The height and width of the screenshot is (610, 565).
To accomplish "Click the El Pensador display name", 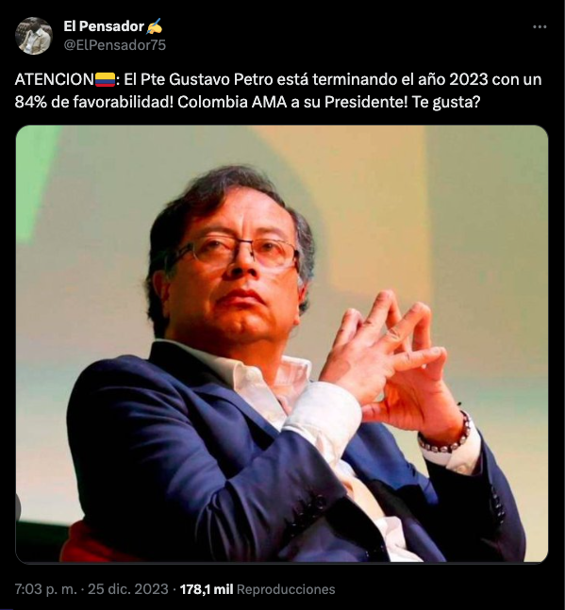I will 104,26.
